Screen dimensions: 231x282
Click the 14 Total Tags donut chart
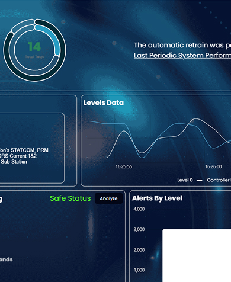point(34,50)
